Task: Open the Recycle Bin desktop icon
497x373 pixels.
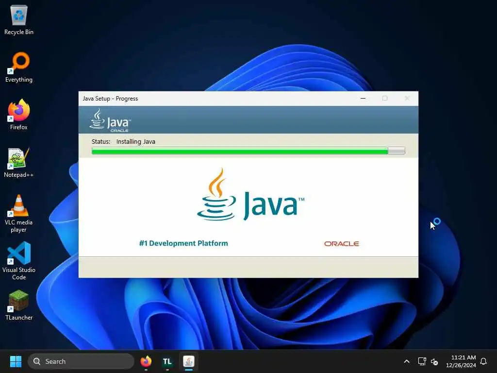Action: (x=19, y=19)
